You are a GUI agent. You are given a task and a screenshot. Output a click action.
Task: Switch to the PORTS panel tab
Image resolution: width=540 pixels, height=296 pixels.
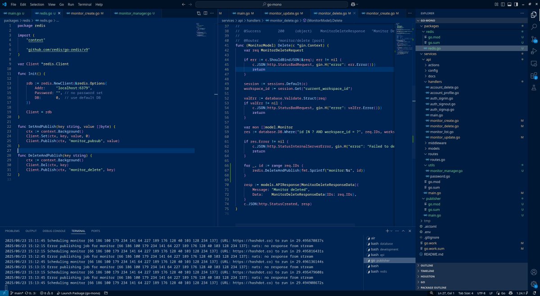pyautogui.click(x=95, y=231)
